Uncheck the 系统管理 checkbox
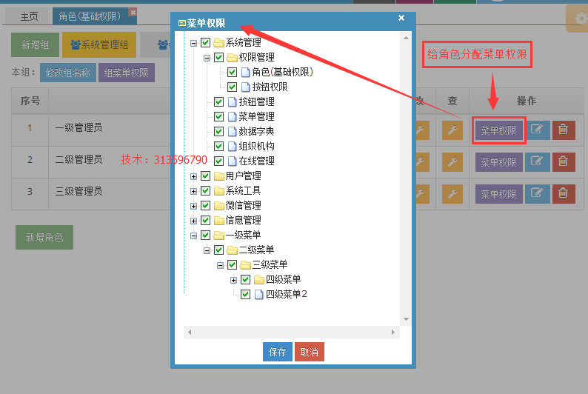 tap(205, 42)
